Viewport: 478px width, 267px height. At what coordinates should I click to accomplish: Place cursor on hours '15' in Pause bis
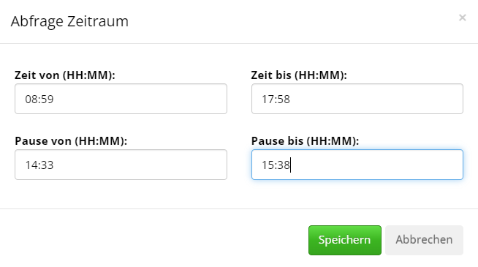(x=268, y=165)
